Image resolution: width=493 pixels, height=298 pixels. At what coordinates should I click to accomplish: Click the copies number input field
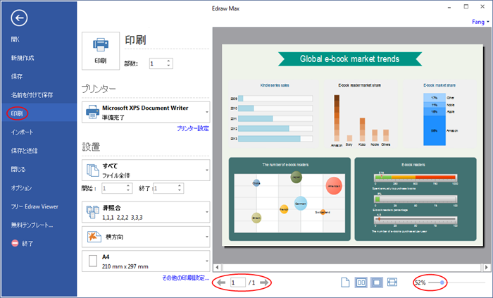(158, 63)
